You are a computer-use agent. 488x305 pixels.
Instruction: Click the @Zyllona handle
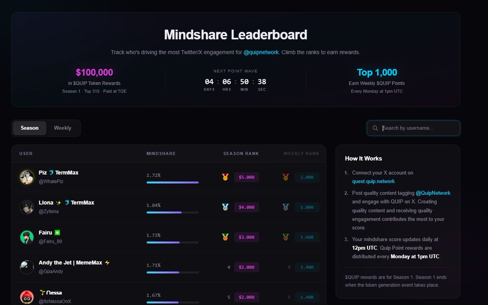[48, 211]
